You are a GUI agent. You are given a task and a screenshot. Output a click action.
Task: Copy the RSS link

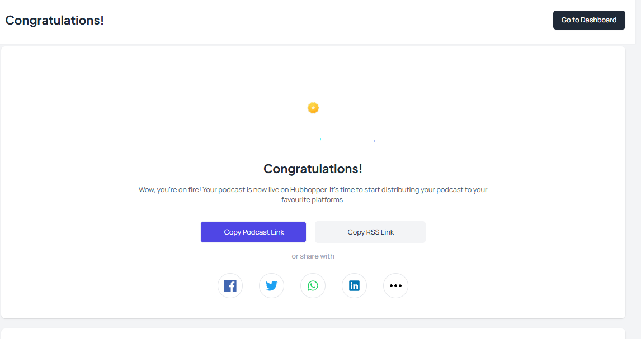(x=370, y=232)
